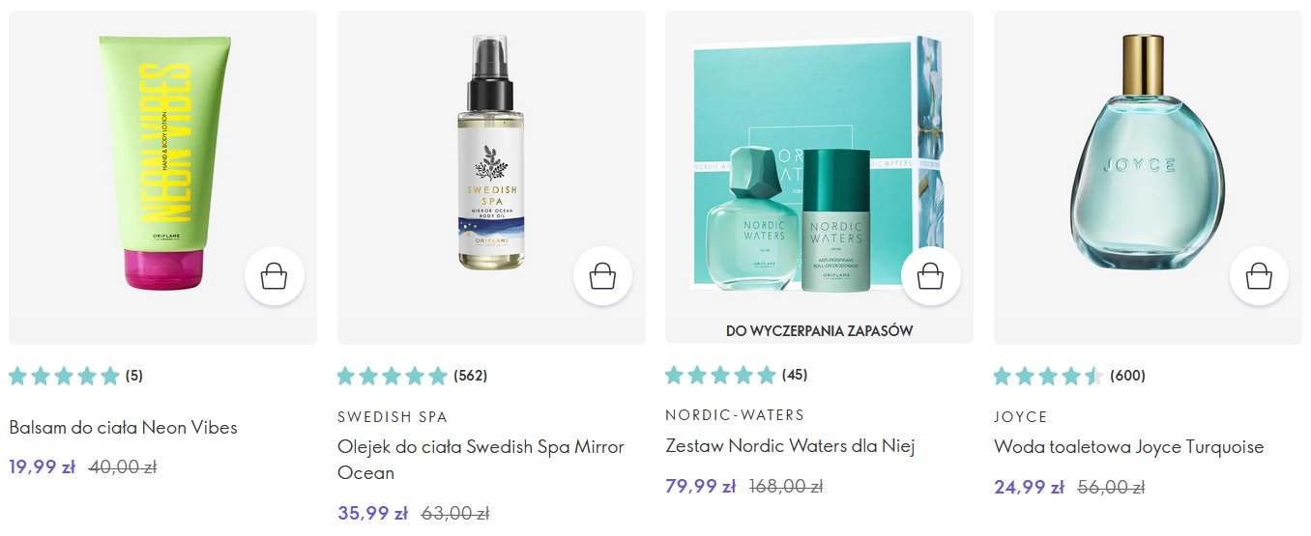This screenshot has height=536, width=1311.
Task: Add Nordic Waters set to shopping bag
Action: click(x=931, y=276)
